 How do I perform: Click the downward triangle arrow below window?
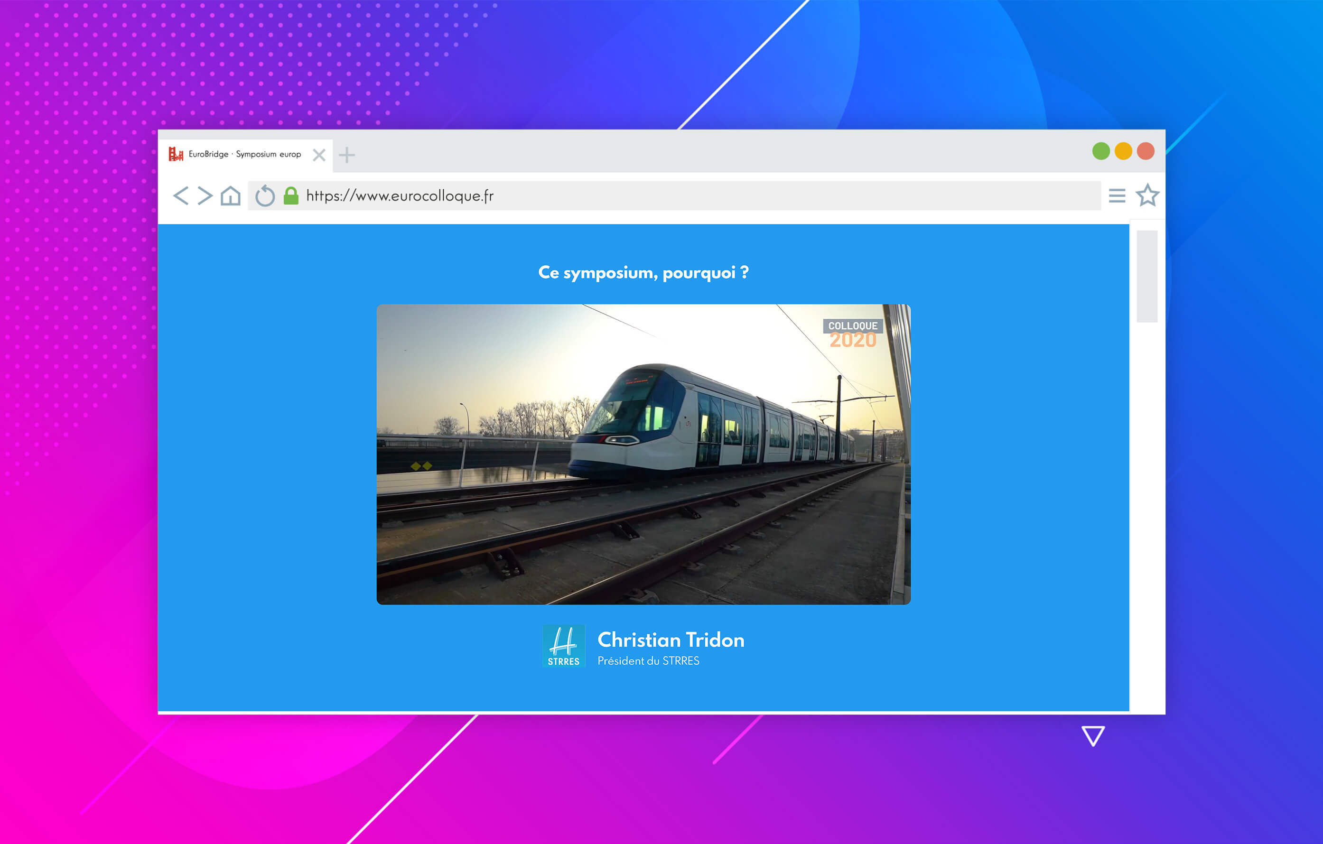[x=1093, y=736]
